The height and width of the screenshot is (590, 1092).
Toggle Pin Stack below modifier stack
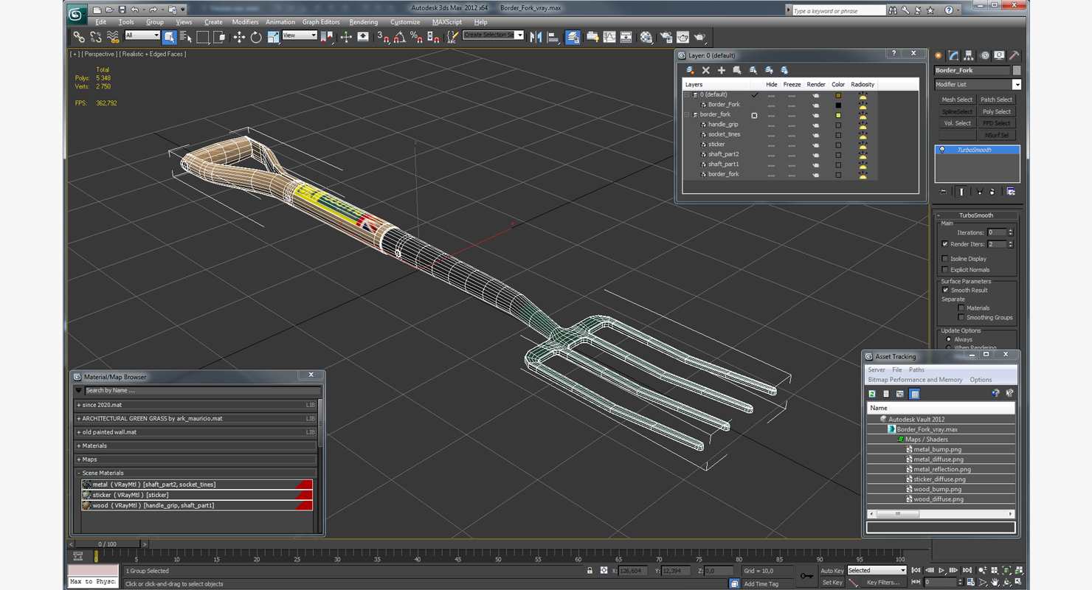click(943, 192)
